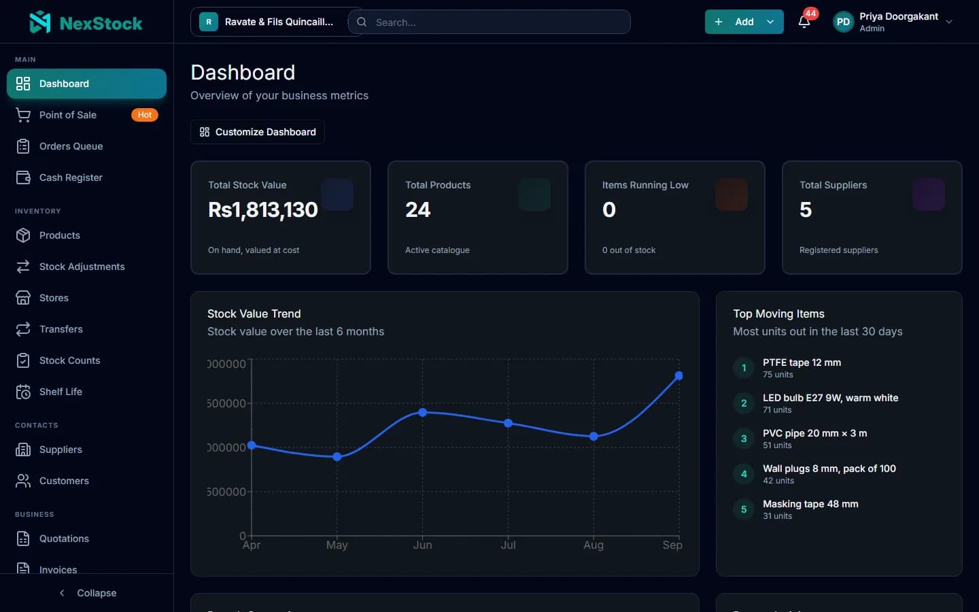Click the Products box icon
Image resolution: width=979 pixels, height=612 pixels.
click(x=23, y=235)
